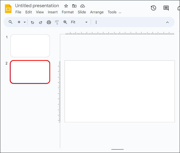Print the presentation
Screen dimensions: 180x153
(49, 22)
